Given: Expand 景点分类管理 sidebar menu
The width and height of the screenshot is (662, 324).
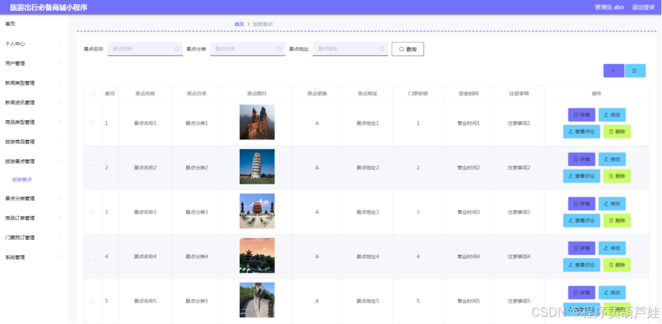Looking at the screenshot, I should 33,198.
